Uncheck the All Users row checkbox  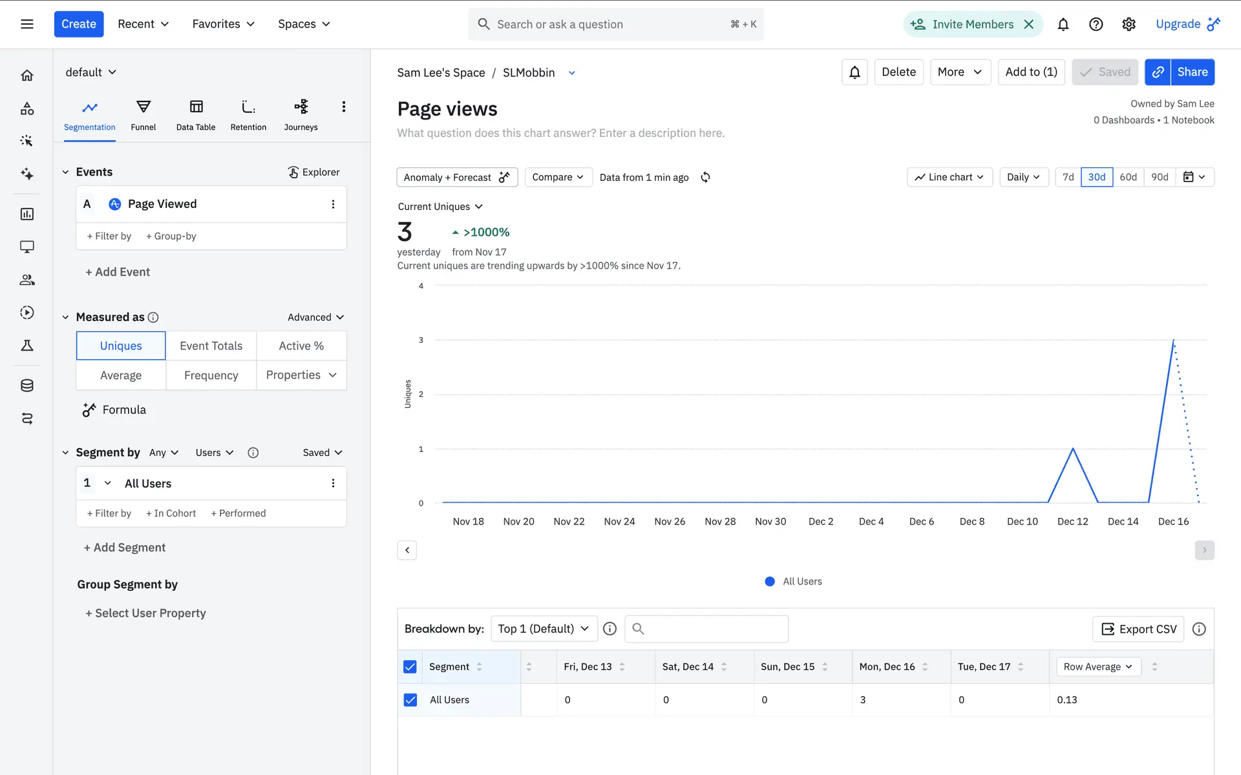click(x=410, y=699)
